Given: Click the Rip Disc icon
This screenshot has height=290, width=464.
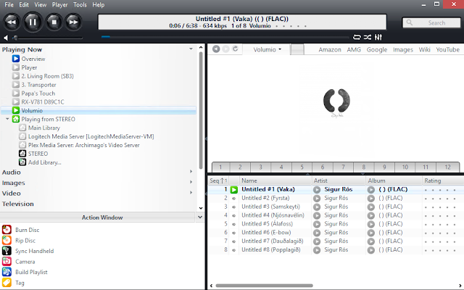Looking at the screenshot, I should click(7, 240).
